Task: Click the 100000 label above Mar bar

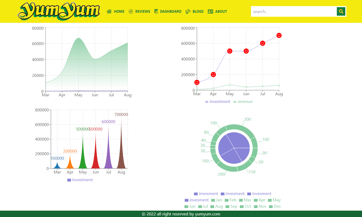Action: [x=57, y=158]
